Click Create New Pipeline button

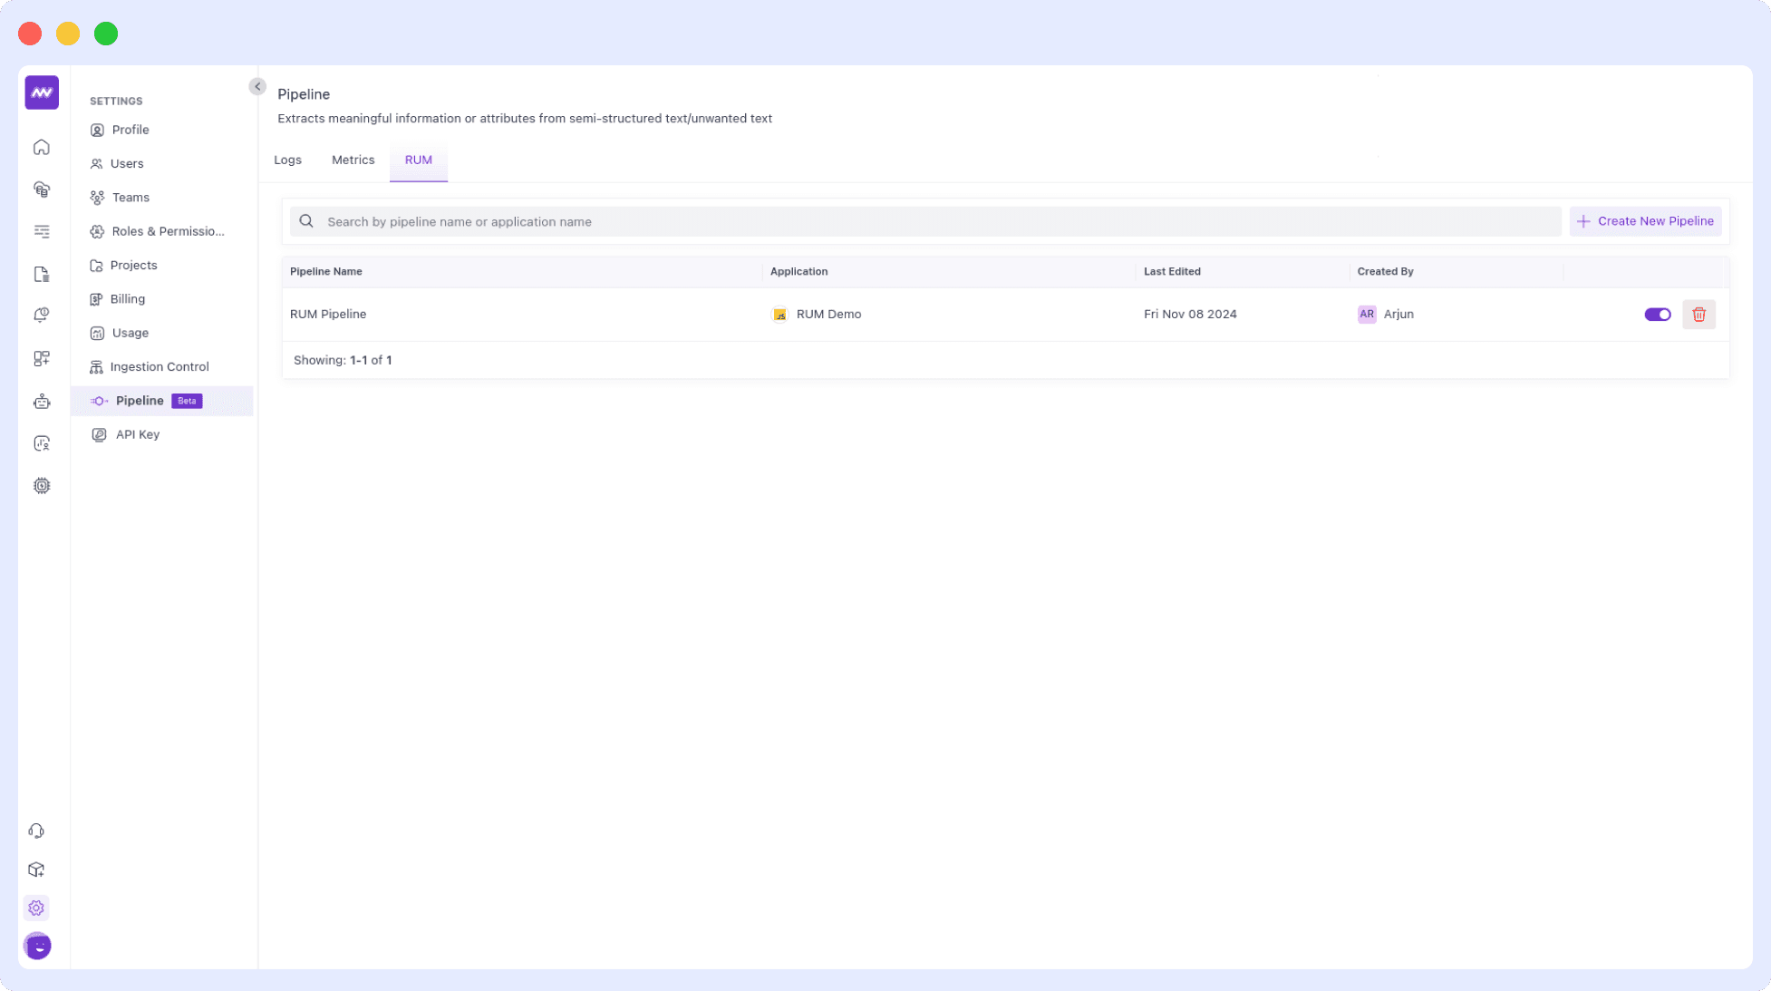1645,221
